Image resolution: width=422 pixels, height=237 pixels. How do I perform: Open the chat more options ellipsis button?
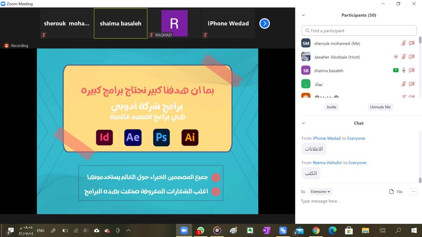413,192
